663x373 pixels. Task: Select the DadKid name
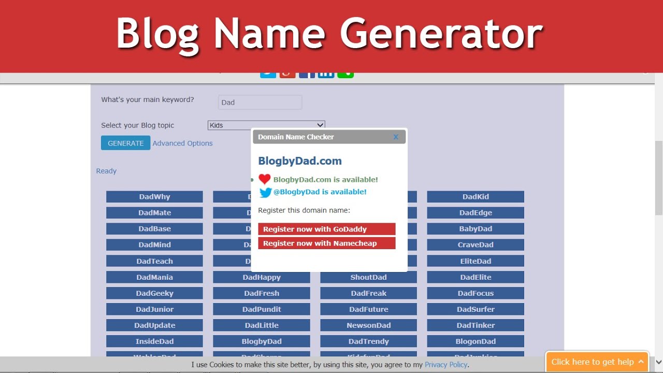(475, 197)
